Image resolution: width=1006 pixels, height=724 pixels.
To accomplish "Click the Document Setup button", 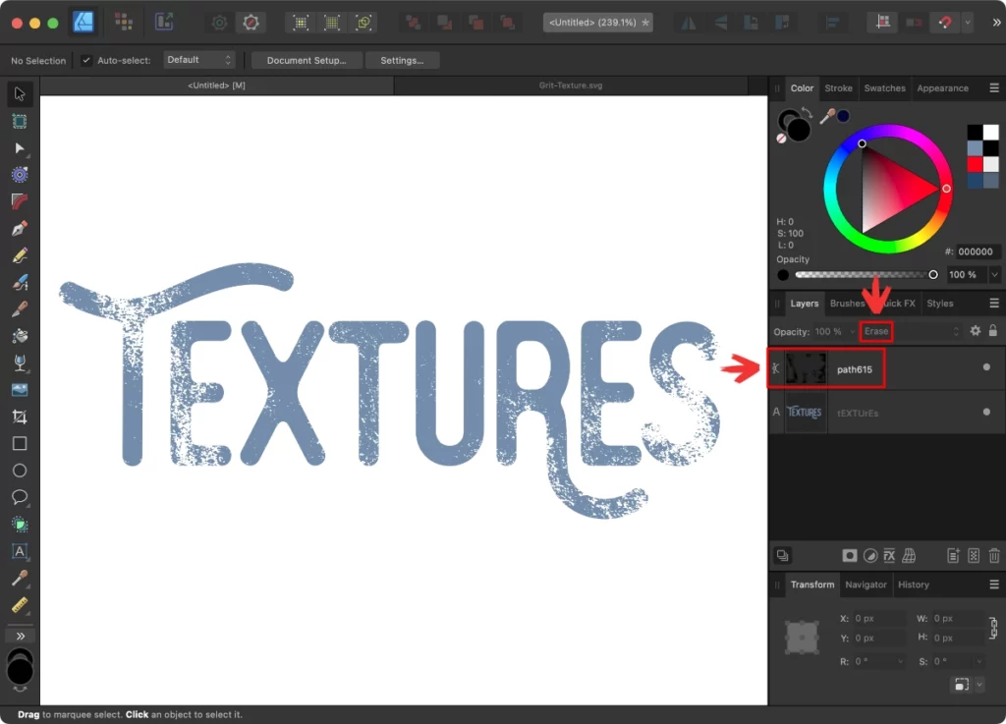I will (x=307, y=61).
